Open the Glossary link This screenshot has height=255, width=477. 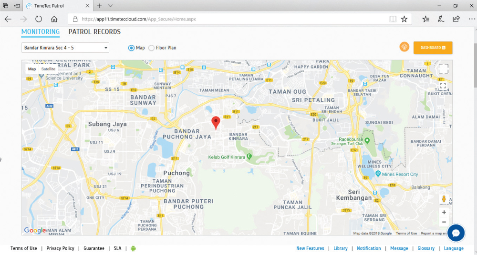426,248
